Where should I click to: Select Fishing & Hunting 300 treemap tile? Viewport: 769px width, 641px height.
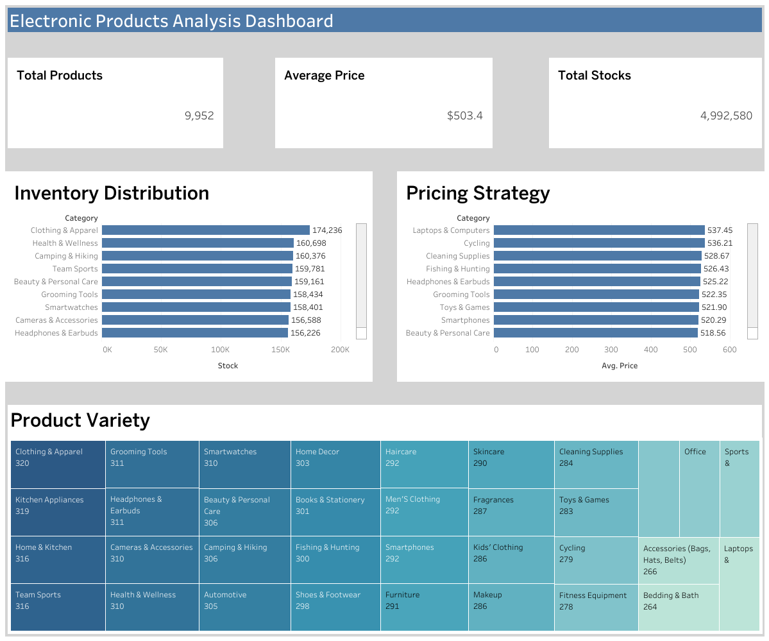(335, 560)
